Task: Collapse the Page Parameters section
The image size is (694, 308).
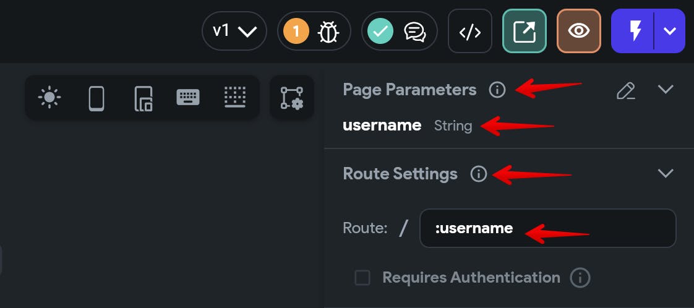Action: click(x=665, y=90)
